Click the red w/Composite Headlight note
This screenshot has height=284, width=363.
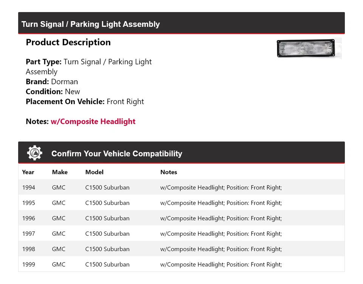93,121
